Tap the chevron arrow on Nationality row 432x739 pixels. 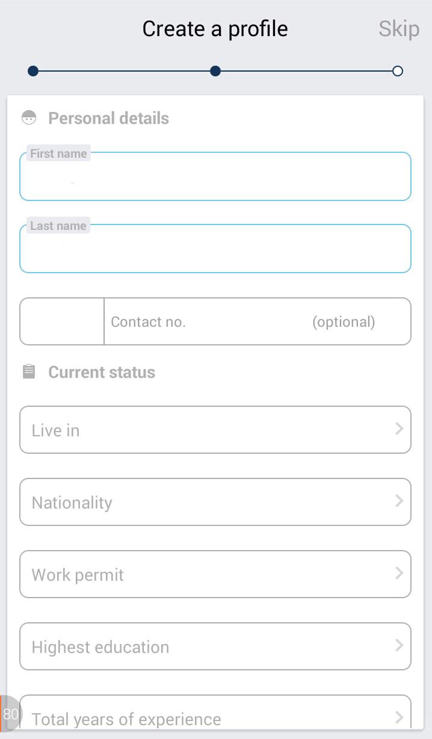click(x=399, y=501)
